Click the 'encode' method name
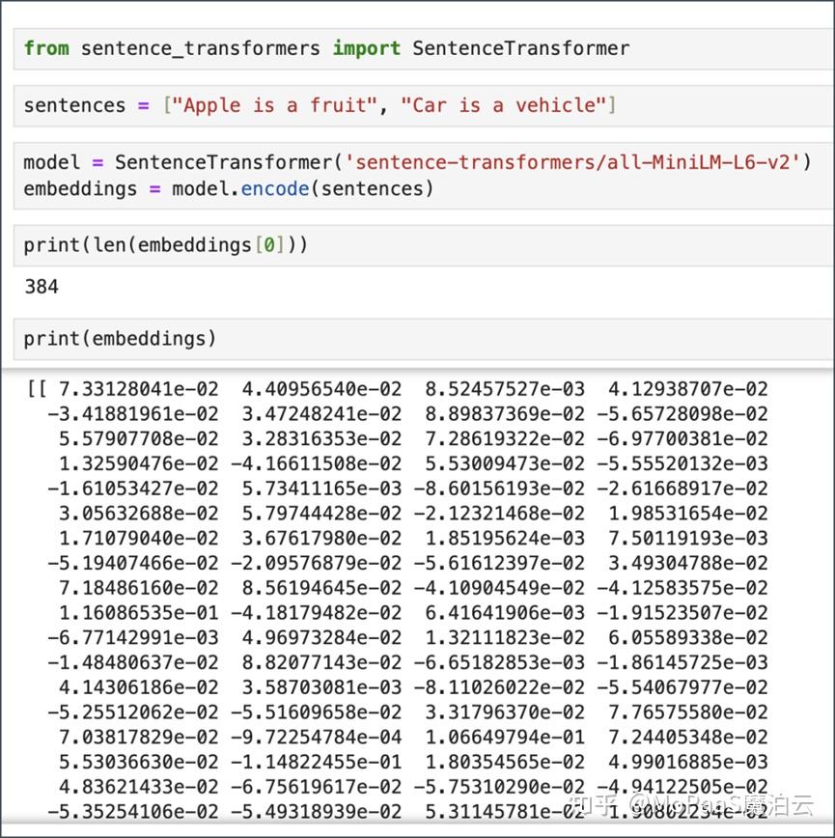The width and height of the screenshot is (835, 838). [274, 188]
